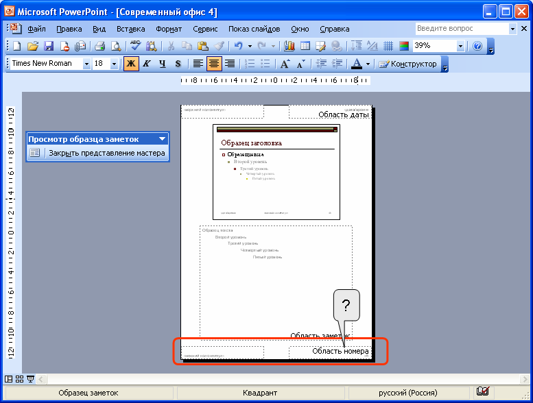Expand Standard toolbar options chevron

pos(491,47)
